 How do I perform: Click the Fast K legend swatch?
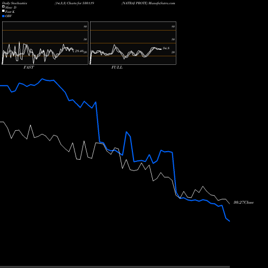tap(3, 11)
